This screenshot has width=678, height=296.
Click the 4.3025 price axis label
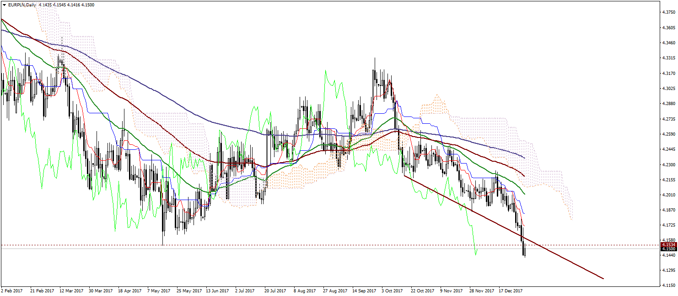[669, 88]
